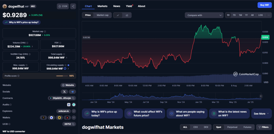Open the red wallet icon

tap(67, 118)
